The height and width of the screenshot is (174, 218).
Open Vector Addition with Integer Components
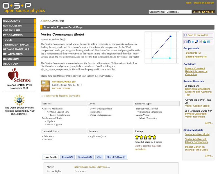[x=196, y=141]
